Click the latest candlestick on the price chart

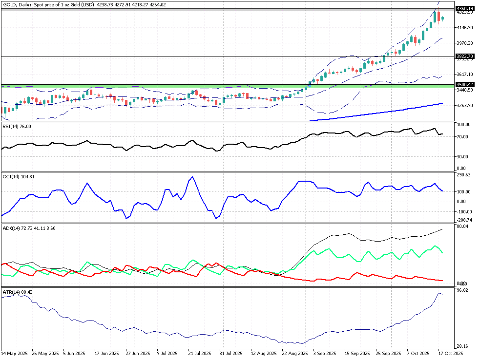(x=442, y=19)
